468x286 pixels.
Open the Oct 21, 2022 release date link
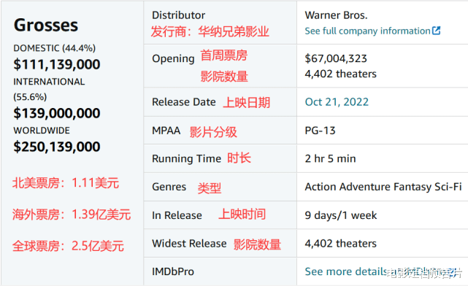[x=337, y=102]
